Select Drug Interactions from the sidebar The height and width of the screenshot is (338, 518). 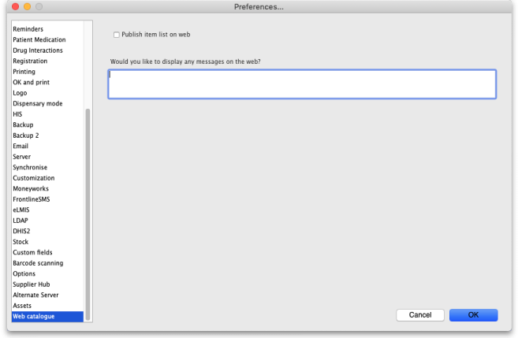(38, 50)
